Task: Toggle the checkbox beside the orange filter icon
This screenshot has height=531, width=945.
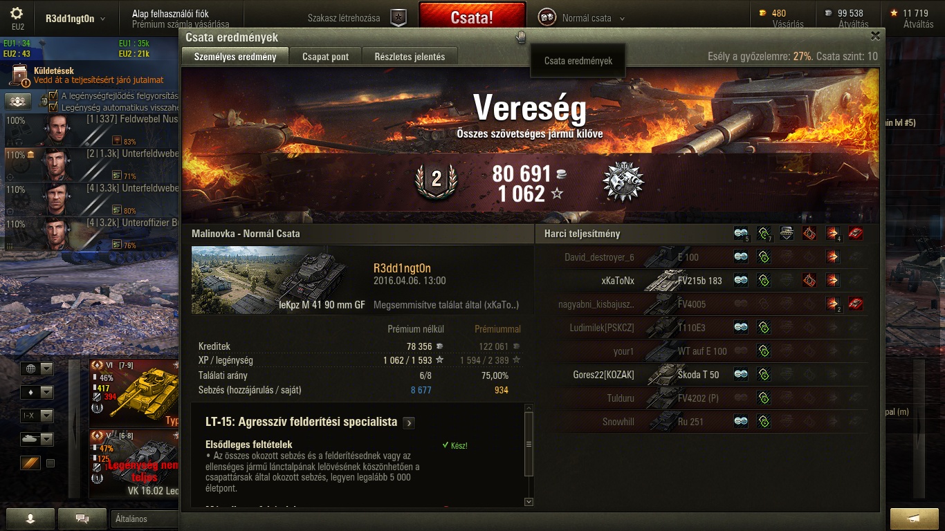Action: coord(51,463)
